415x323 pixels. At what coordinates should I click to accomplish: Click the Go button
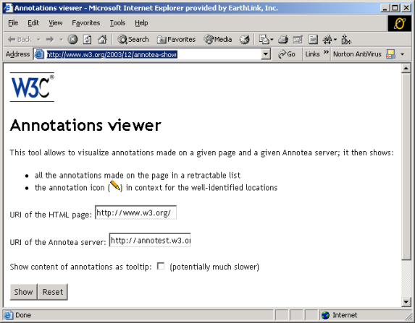[x=287, y=54]
